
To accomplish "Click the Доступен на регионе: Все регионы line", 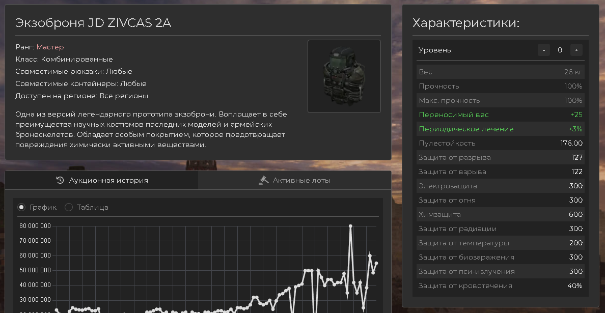I will point(81,96).
